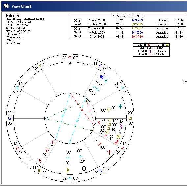Screen dimensions: 187x186
Task: Click the View Chart window icon
Action: (6, 6)
